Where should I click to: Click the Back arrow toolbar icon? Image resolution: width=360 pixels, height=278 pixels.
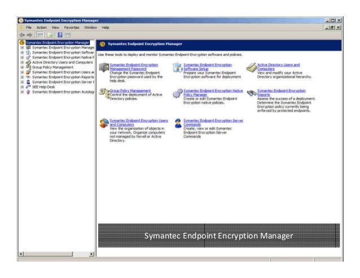click(x=22, y=35)
